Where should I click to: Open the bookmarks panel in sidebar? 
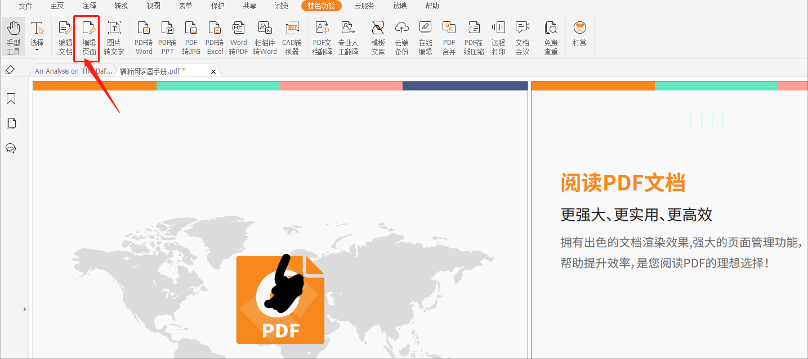coord(11,99)
